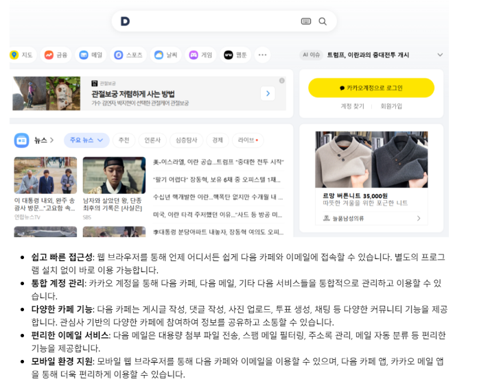
Task: Open headline 수십년 핵개발한 이란
Action: 218,197
